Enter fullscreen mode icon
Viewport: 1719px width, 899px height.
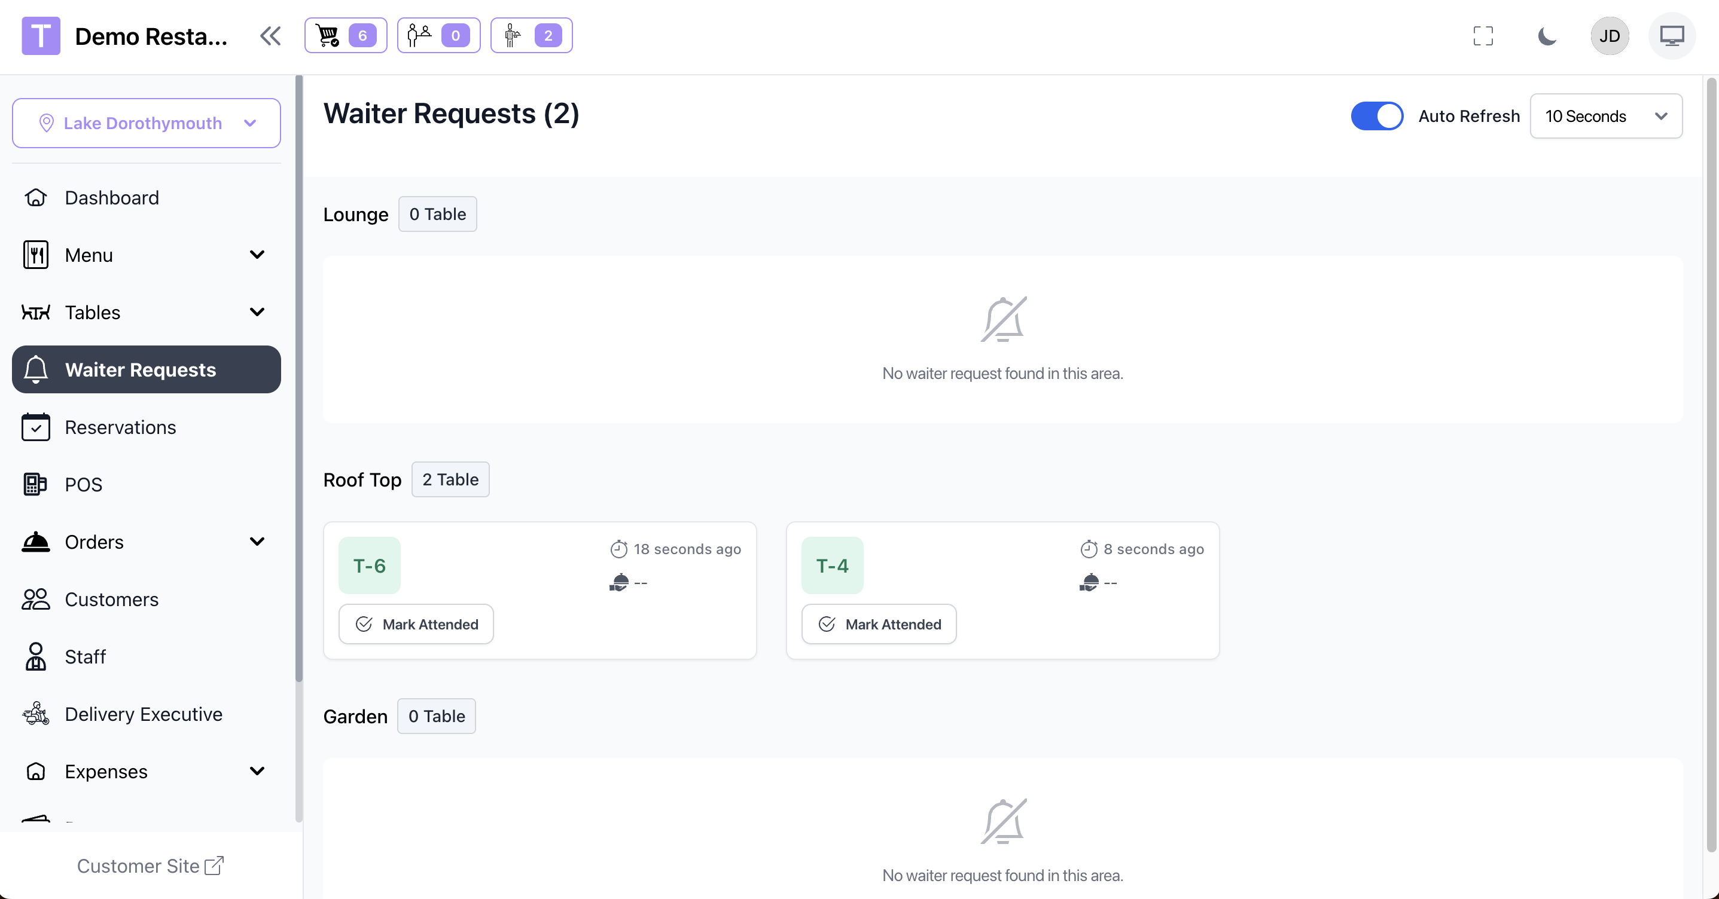pyautogui.click(x=1483, y=35)
